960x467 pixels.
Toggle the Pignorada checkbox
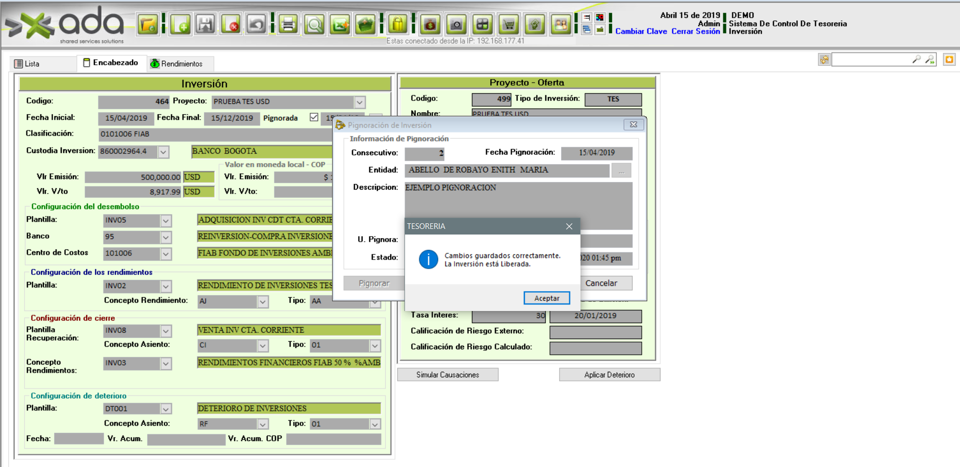[x=314, y=117]
